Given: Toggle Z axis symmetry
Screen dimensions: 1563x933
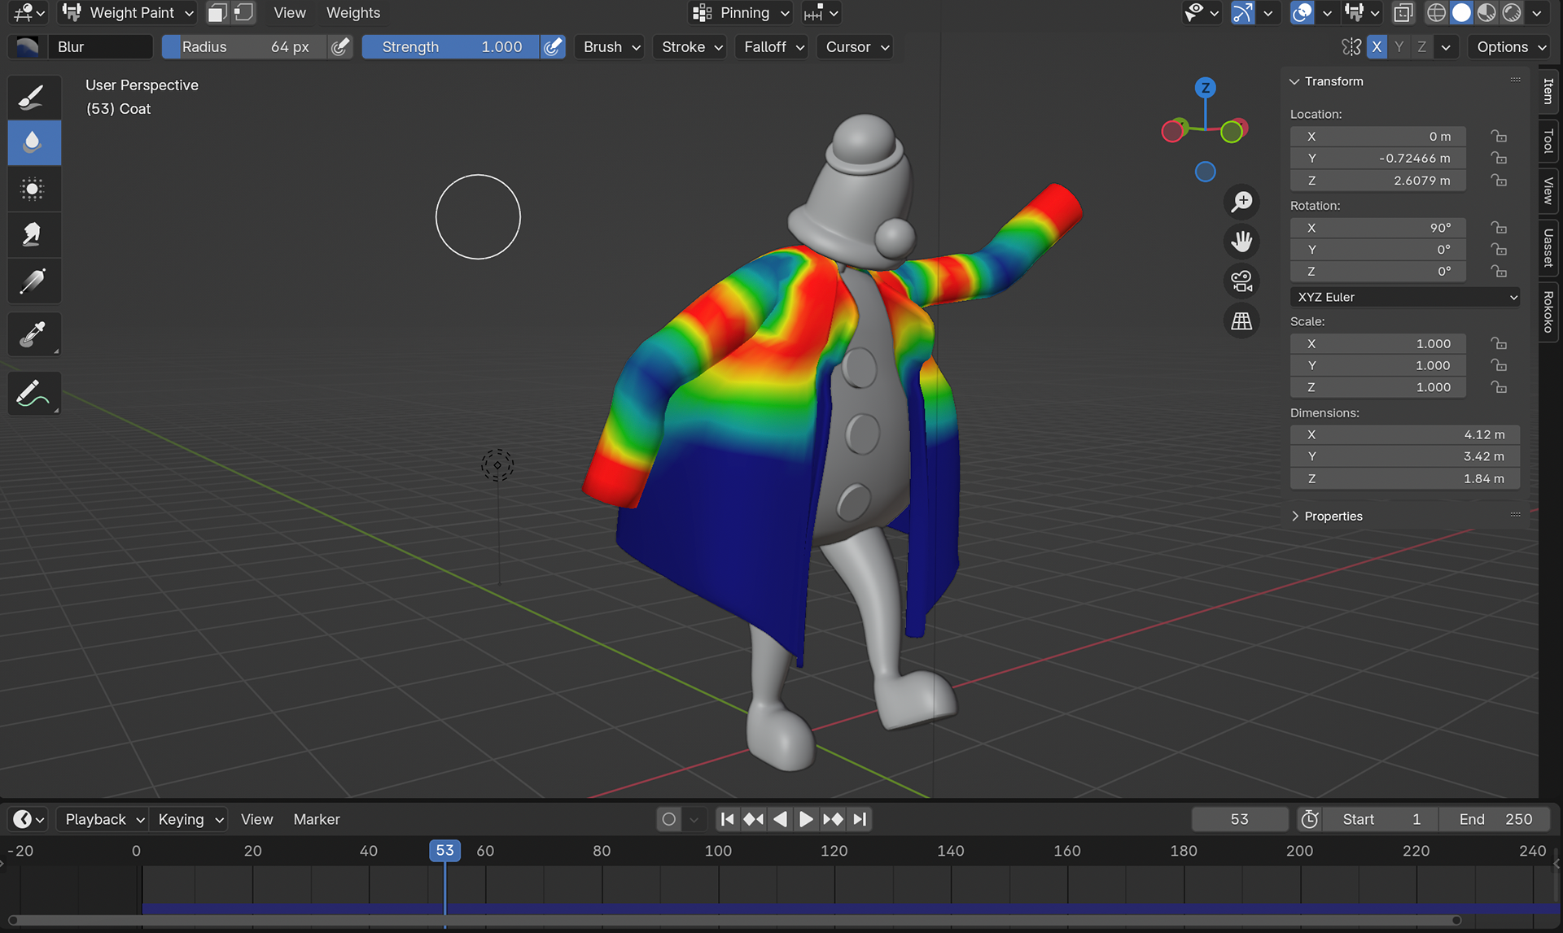Looking at the screenshot, I should 1421,47.
